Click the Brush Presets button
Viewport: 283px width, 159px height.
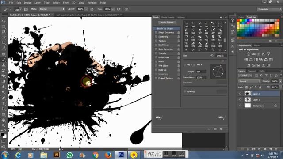coord(167,23)
